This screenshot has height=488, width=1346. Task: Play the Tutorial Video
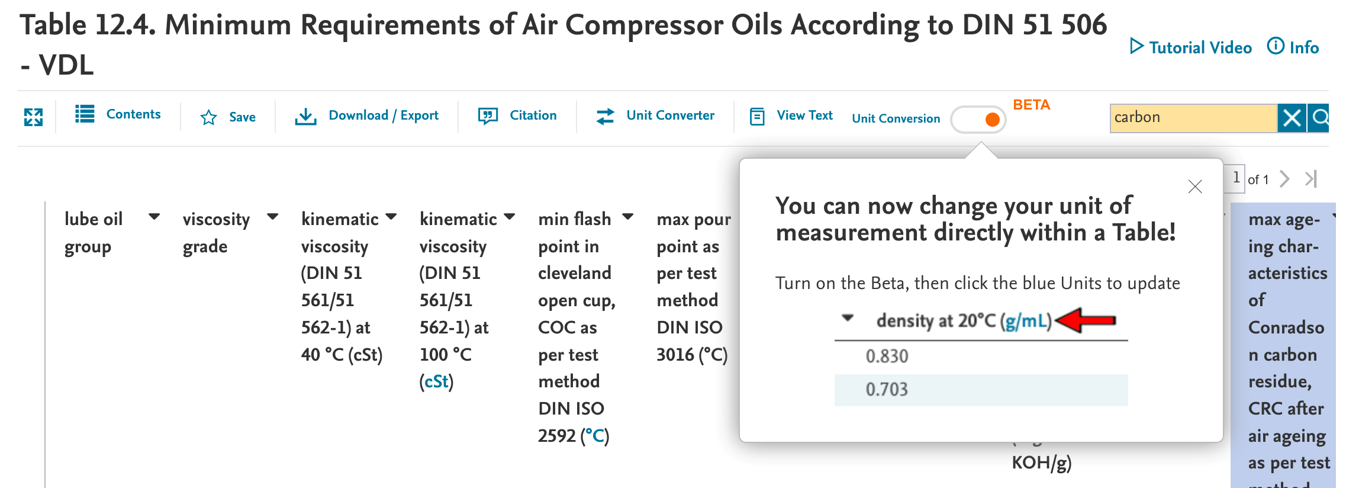(1191, 47)
